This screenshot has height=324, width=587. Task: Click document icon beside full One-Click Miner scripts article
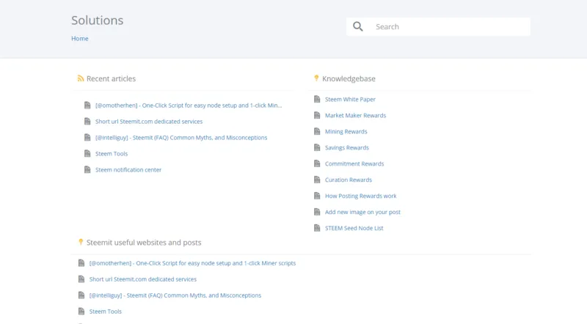(x=81, y=263)
